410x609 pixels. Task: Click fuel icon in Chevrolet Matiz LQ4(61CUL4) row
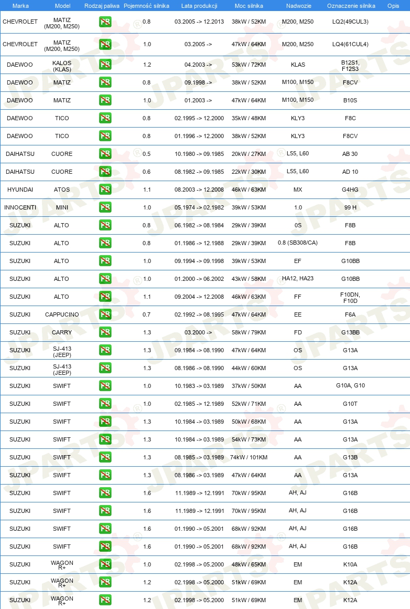point(105,44)
